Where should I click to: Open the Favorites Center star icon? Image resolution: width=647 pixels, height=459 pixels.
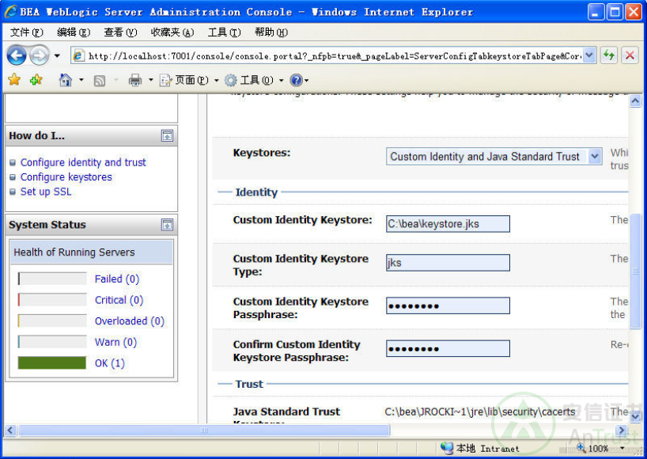(14, 80)
